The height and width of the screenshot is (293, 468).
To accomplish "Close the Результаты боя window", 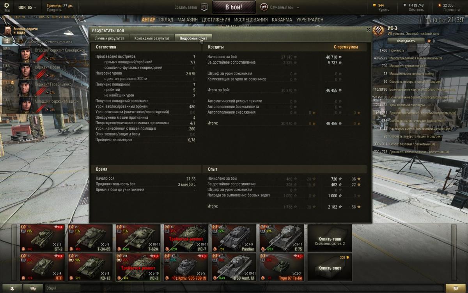I will click(x=369, y=30).
